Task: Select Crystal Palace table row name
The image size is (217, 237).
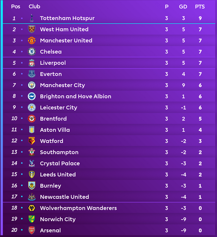Action: click(60, 163)
